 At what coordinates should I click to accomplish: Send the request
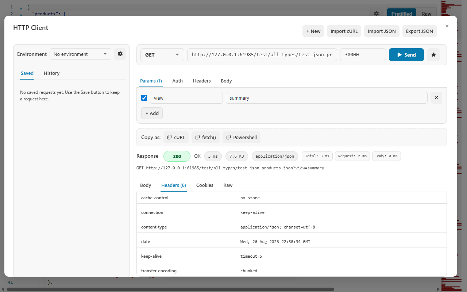[x=406, y=55]
